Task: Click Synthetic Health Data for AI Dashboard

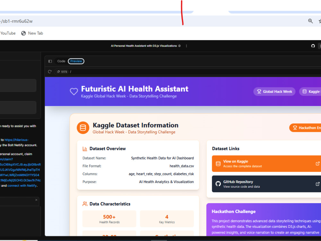Action: (x=162, y=158)
